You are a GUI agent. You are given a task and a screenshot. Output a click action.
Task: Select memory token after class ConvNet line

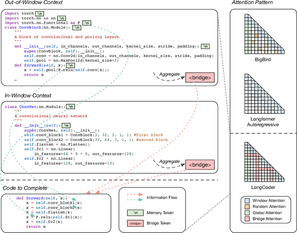pos(71,106)
